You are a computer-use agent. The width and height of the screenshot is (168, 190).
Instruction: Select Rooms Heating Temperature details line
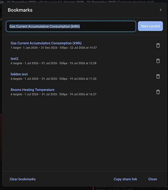[x=53, y=94]
